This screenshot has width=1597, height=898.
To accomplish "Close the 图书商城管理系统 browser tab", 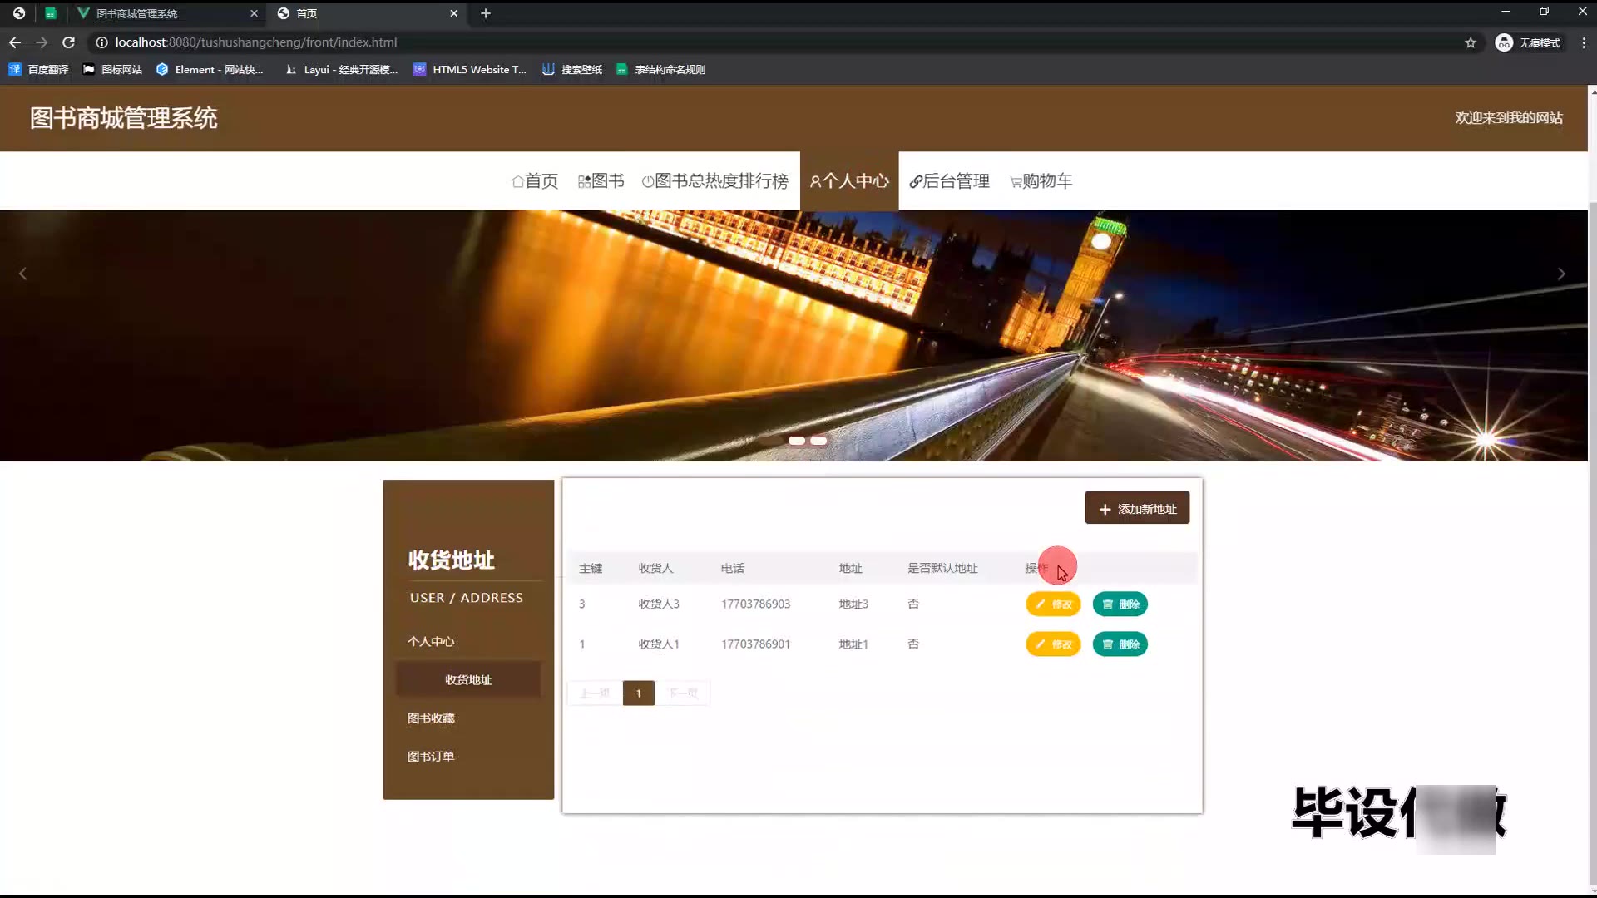I will pyautogui.click(x=254, y=13).
